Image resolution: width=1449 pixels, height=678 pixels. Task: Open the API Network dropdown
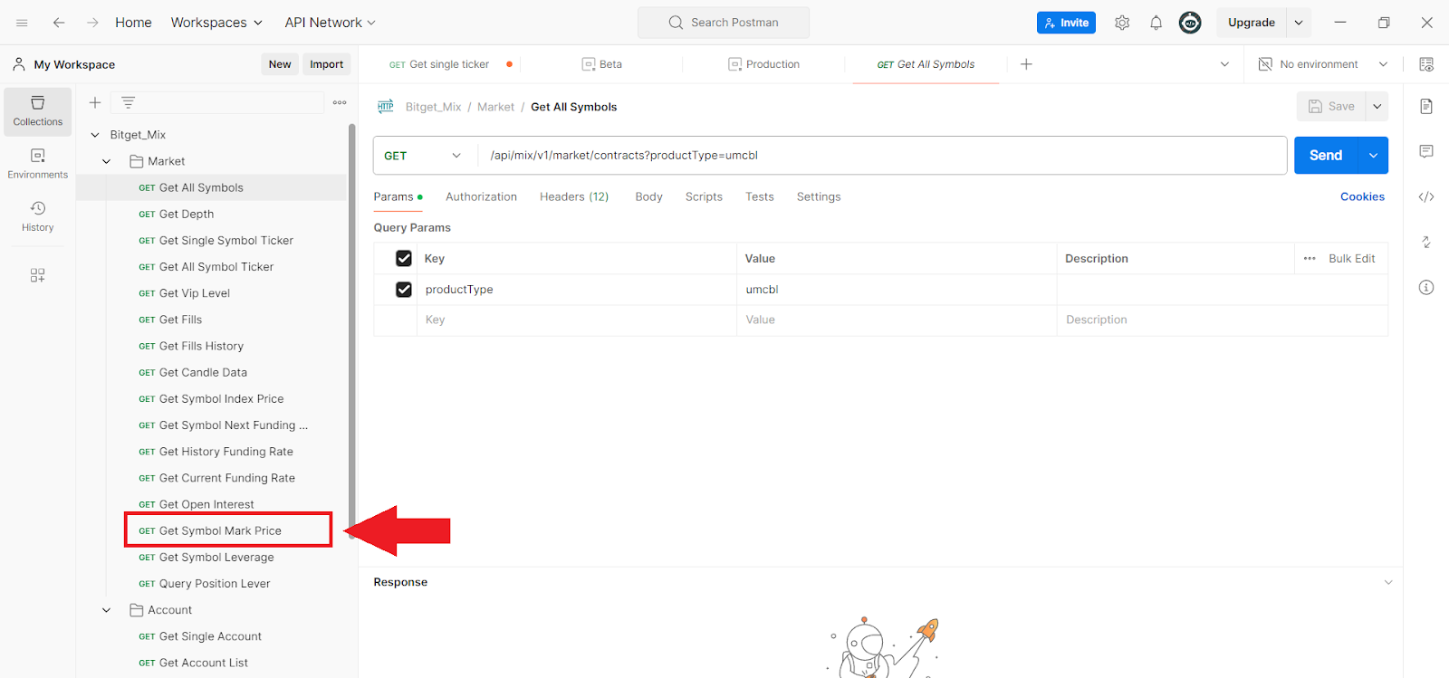pos(330,23)
